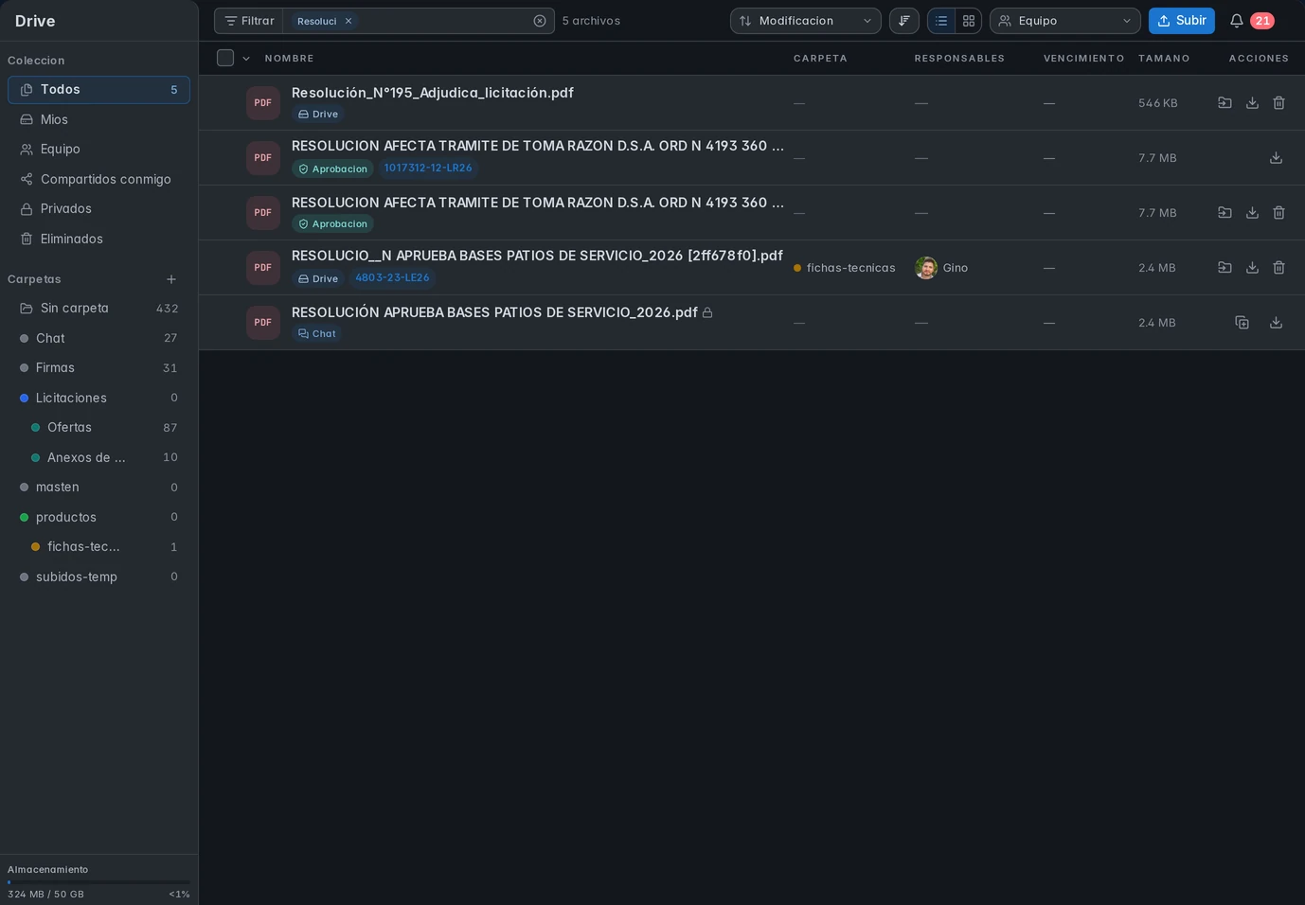Download RESOLUCIÓN APRUEBA BASES PATIOS DE SERVICIO_2026.pdf

tap(1276, 323)
